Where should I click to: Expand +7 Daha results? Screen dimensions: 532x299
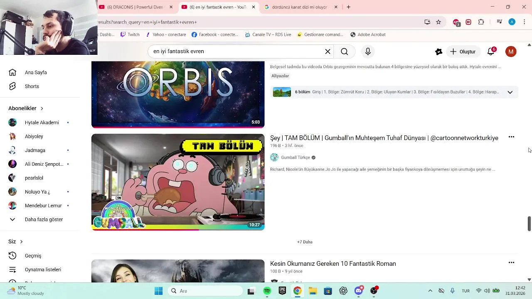pos(305,242)
